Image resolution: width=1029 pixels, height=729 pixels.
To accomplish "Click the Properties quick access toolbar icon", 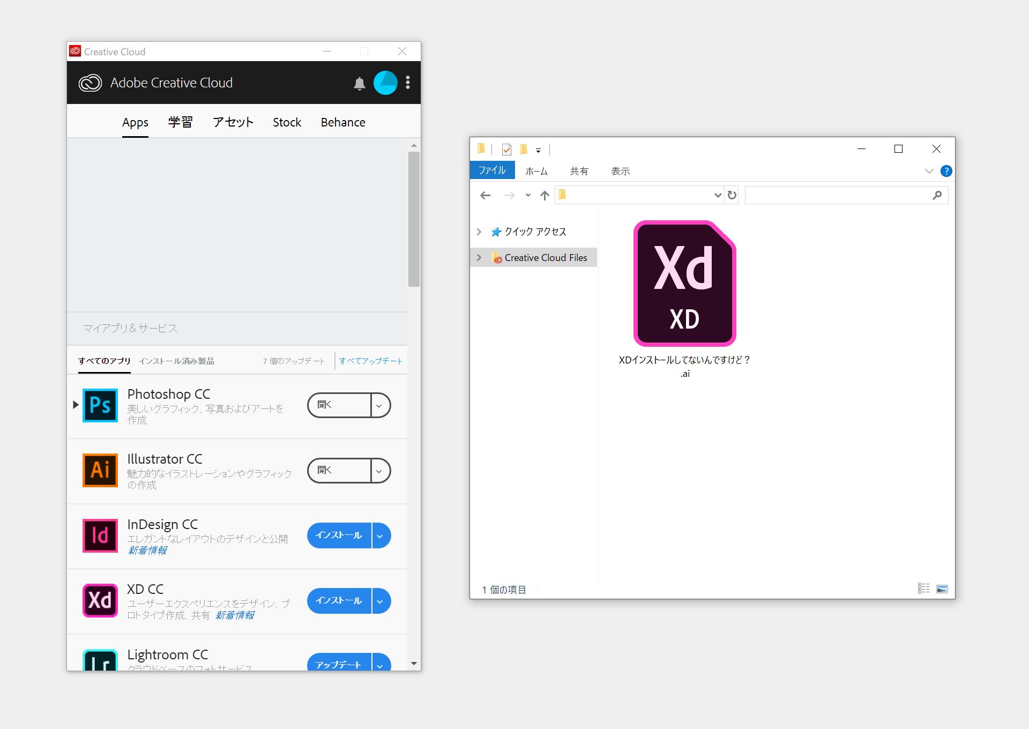I will click(x=506, y=149).
